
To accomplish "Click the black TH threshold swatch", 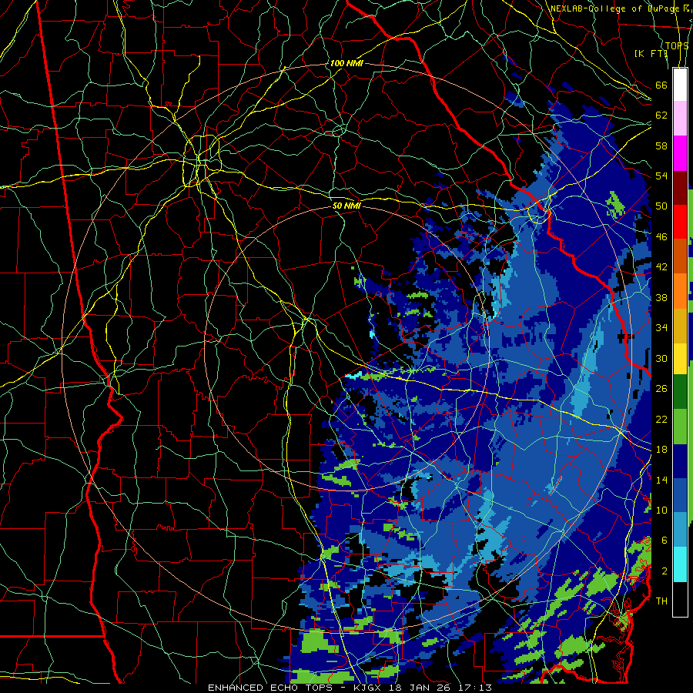I will coord(680,599).
